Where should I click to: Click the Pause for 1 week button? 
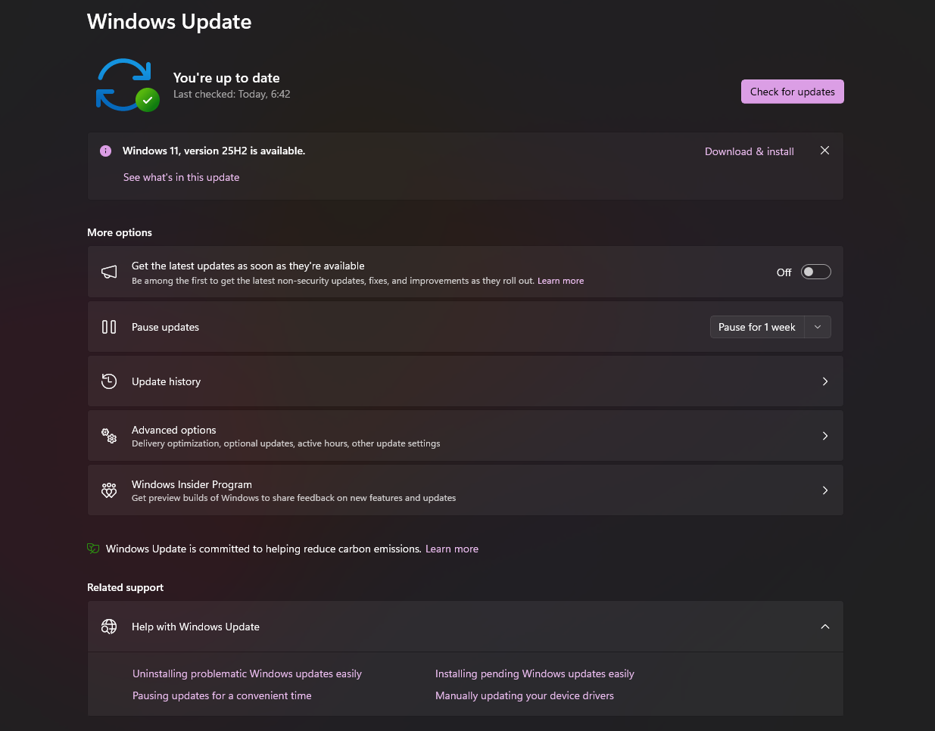coord(757,327)
